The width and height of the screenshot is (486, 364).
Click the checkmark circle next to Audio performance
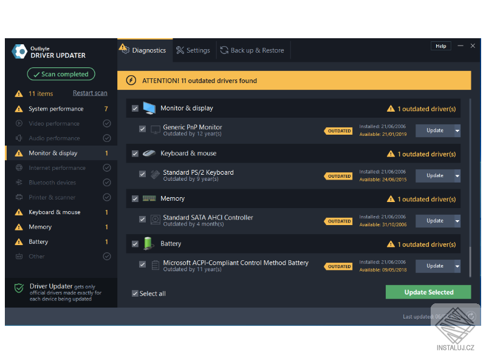tap(107, 138)
